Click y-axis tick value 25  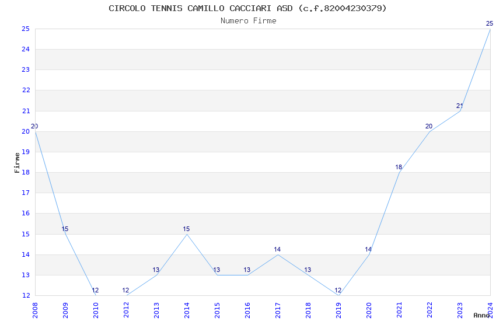click(26, 29)
